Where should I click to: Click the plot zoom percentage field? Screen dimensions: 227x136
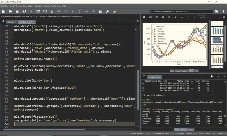[x=202, y=17]
